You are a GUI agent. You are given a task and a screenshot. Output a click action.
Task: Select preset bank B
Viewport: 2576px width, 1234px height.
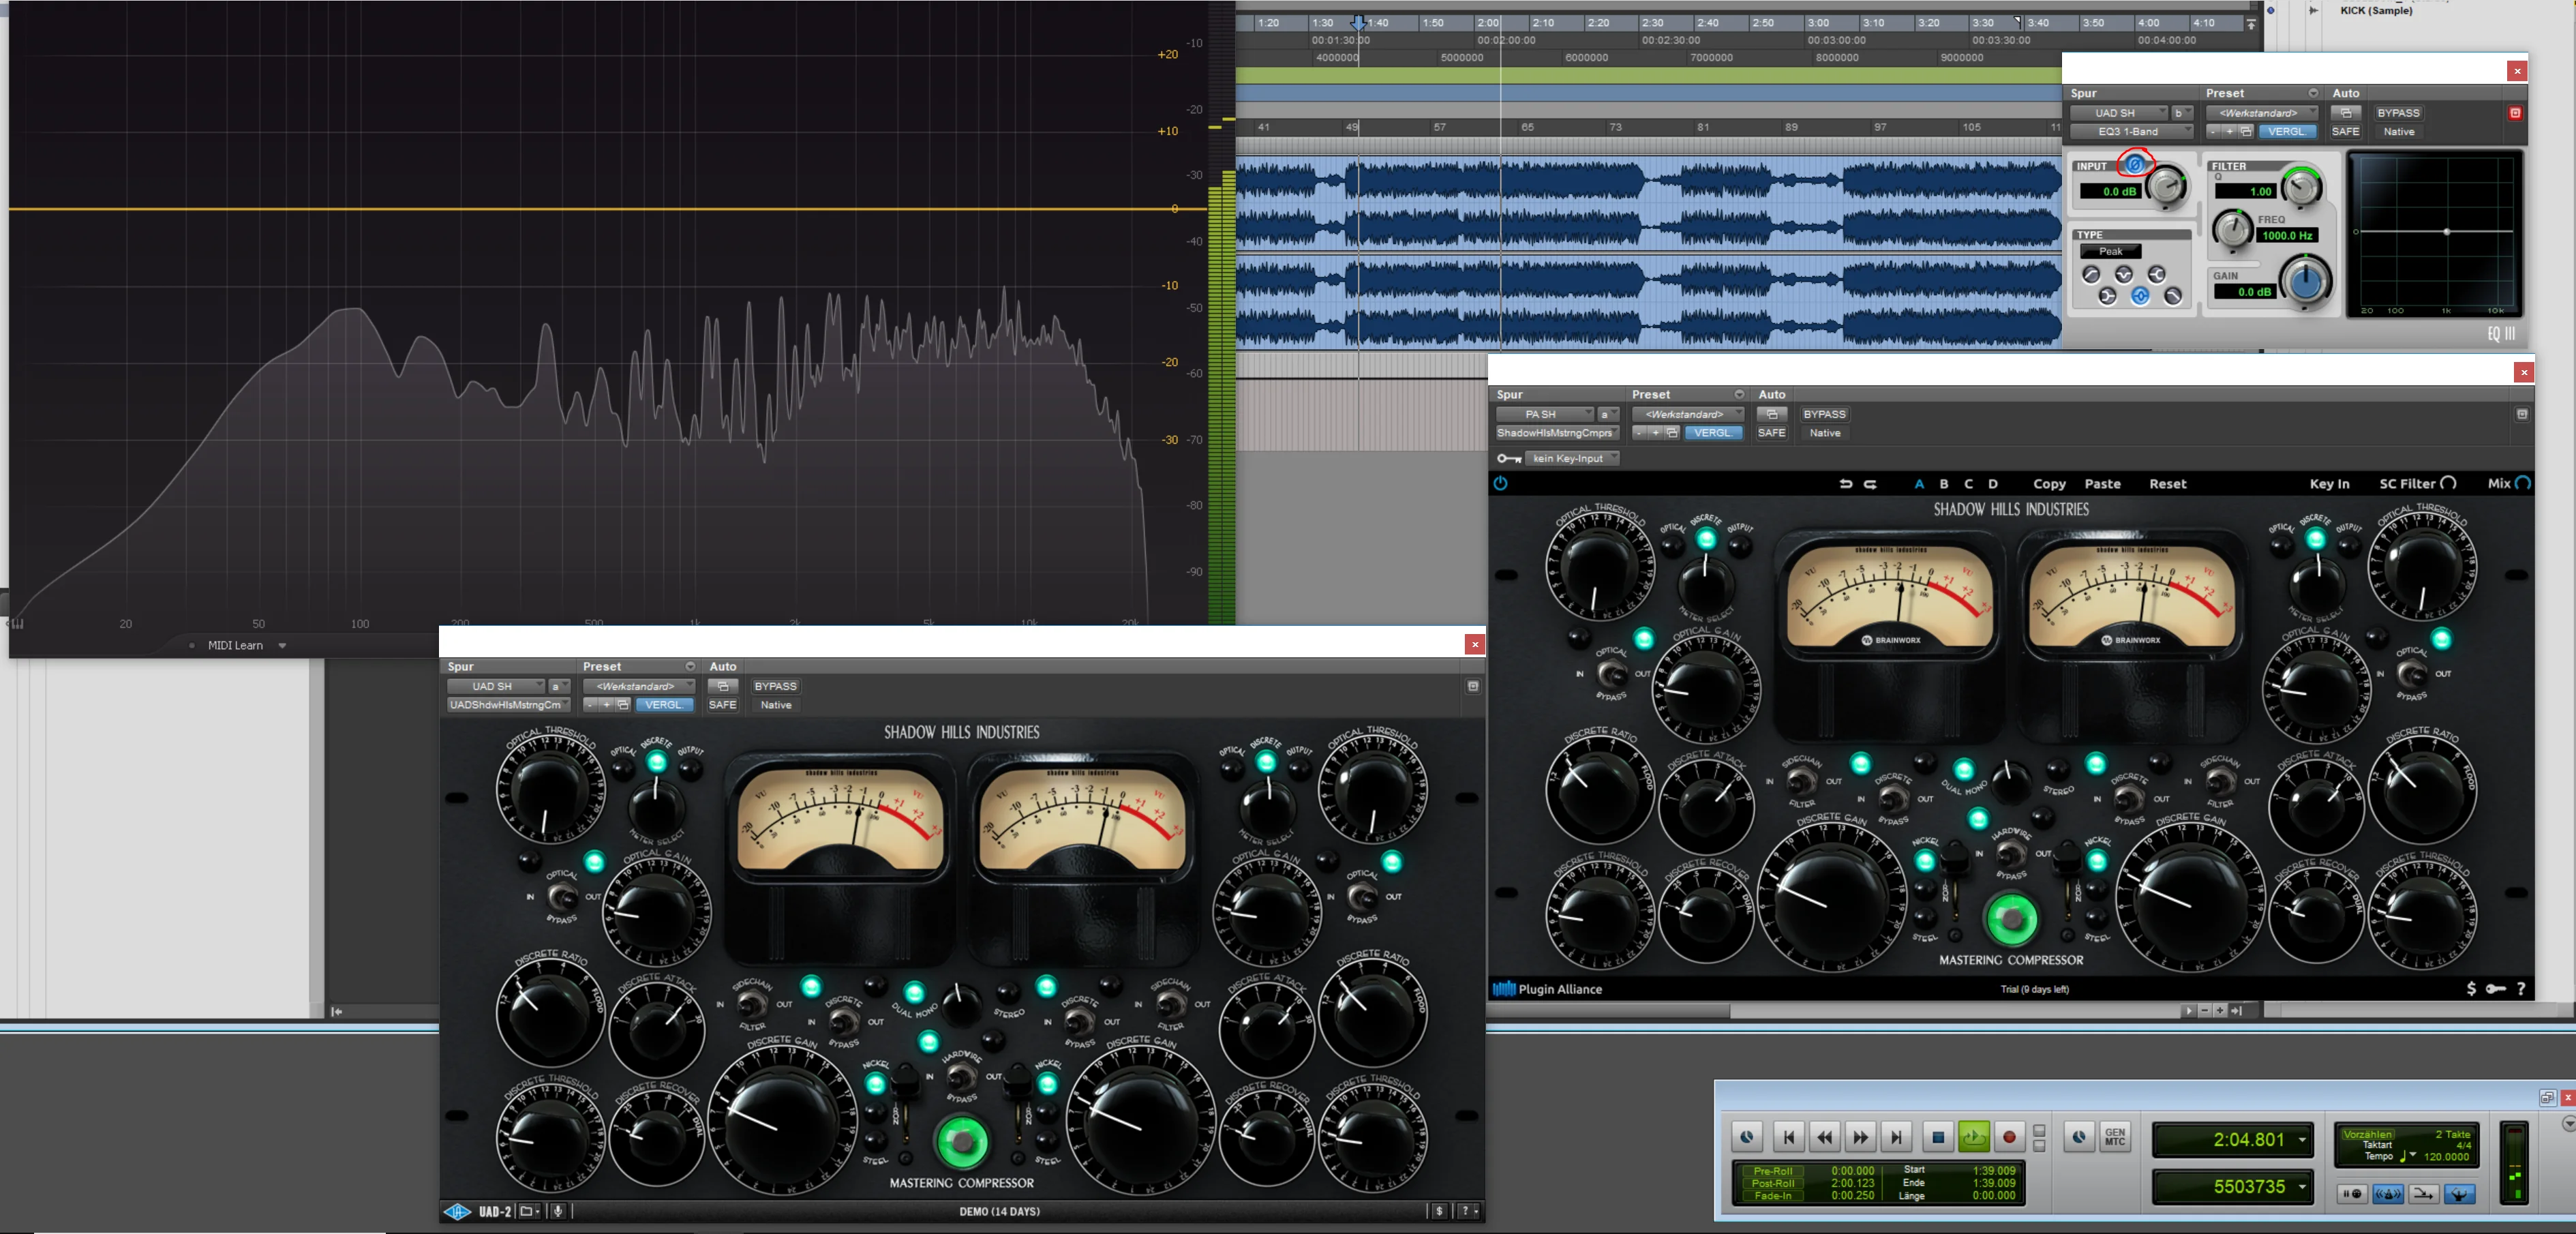coord(1944,484)
